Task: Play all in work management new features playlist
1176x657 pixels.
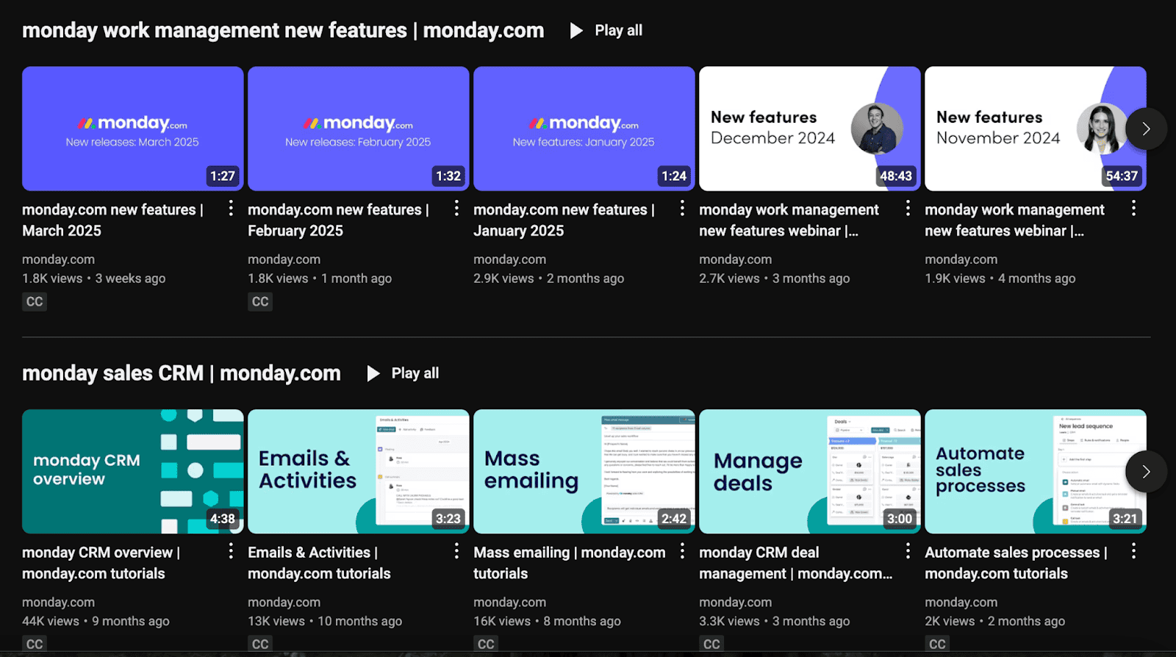Action: (x=606, y=30)
